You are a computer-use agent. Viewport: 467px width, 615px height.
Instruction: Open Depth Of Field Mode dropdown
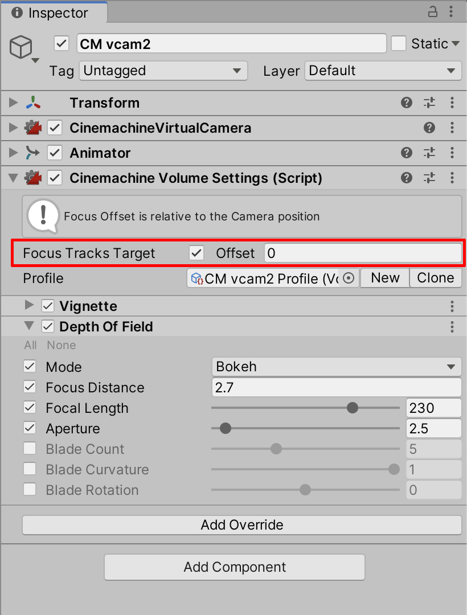[336, 367]
